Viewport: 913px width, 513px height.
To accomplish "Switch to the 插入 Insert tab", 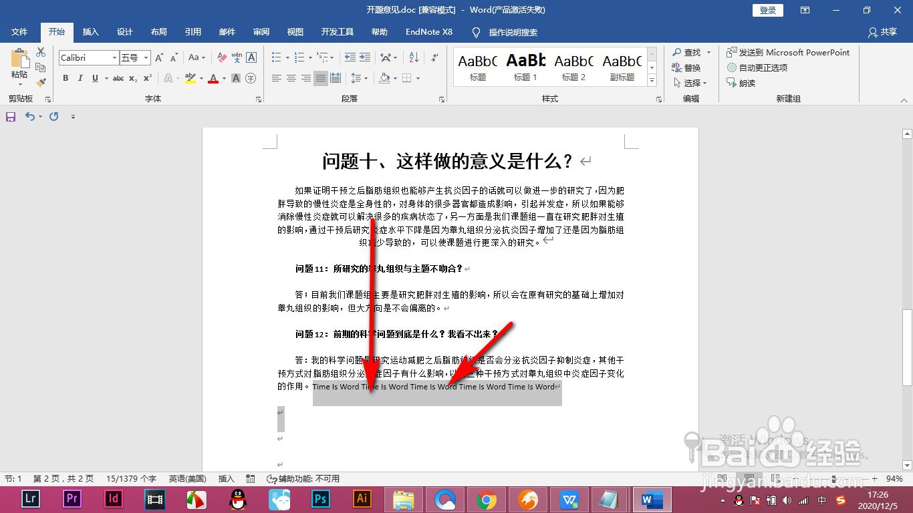I will click(90, 32).
